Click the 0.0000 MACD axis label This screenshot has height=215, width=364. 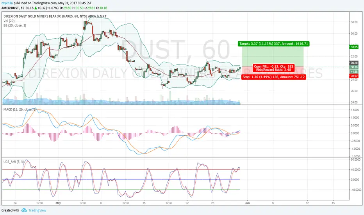click(x=355, y=133)
